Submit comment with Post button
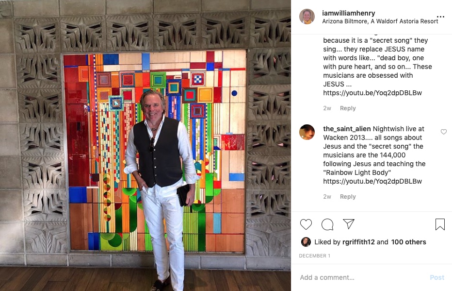Image resolution: width=452 pixels, height=291 pixels. tap(437, 277)
